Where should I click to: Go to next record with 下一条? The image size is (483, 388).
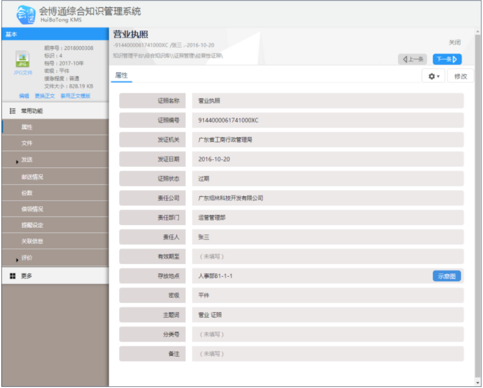pos(447,59)
